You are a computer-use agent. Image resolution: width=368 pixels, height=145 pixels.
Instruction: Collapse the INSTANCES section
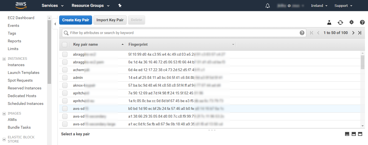click(x=4, y=59)
